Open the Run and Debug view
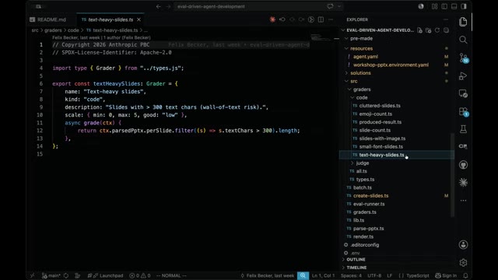The height and width of the screenshot is (280, 498). point(463,76)
